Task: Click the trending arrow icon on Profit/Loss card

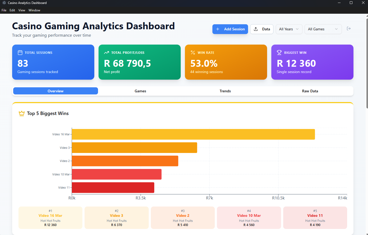Action: (106, 52)
